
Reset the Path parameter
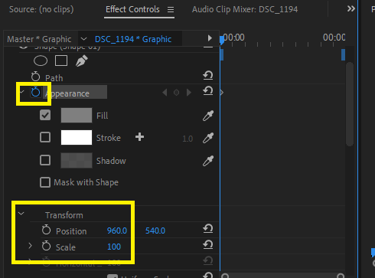coord(208,76)
